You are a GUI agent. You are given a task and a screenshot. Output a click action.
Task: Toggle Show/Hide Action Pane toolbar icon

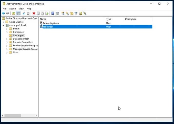click(57, 13)
